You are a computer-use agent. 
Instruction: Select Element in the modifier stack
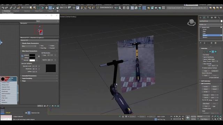pyautogui.click(x=205, y=37)
